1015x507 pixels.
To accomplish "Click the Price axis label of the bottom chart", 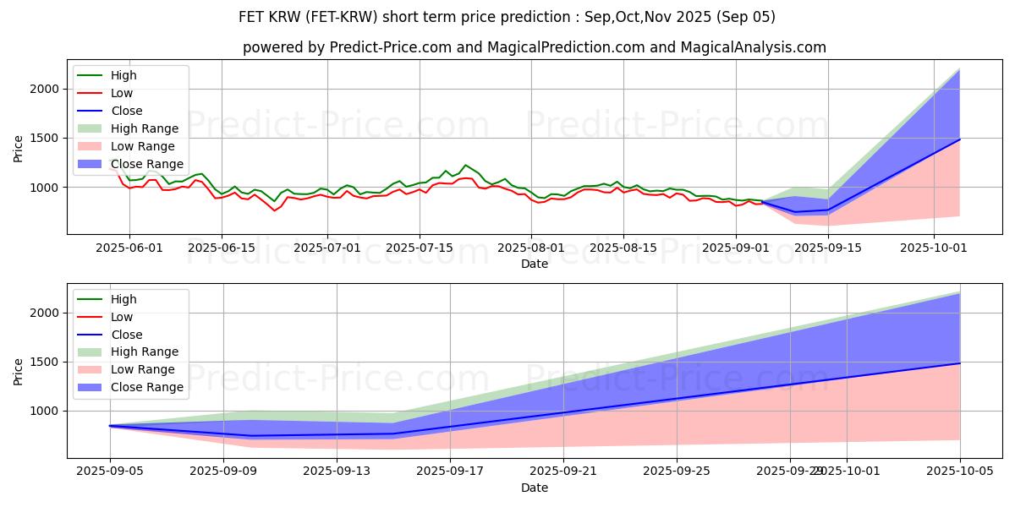I will click(19, 371).
